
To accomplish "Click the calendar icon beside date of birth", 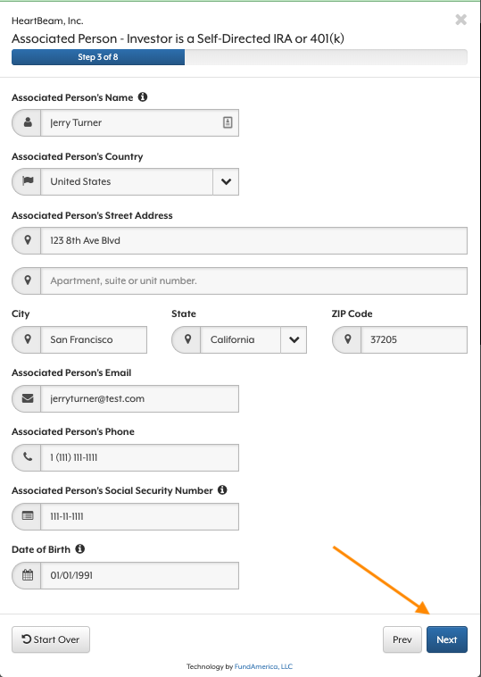I will (x=28, y=575).
